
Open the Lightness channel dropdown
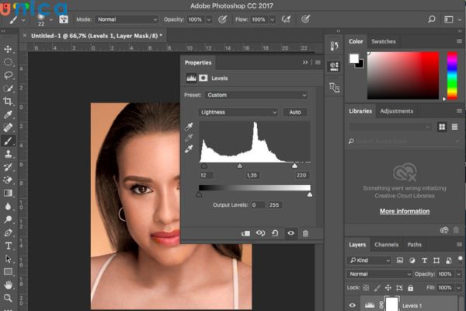[238, 112]
